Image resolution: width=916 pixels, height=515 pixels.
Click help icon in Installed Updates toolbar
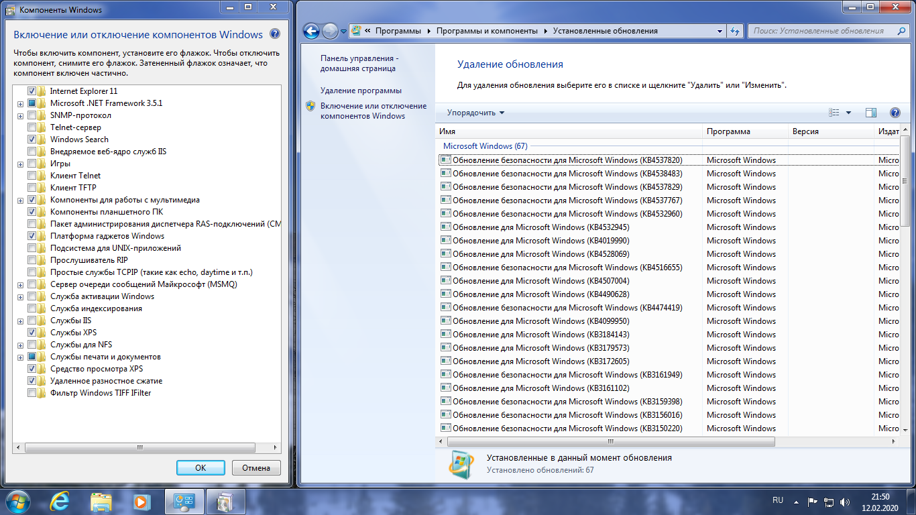(895, 113)
